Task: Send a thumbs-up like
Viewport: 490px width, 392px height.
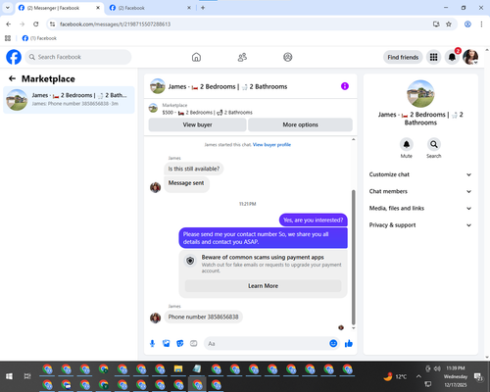Action: [x=349, y=343]
